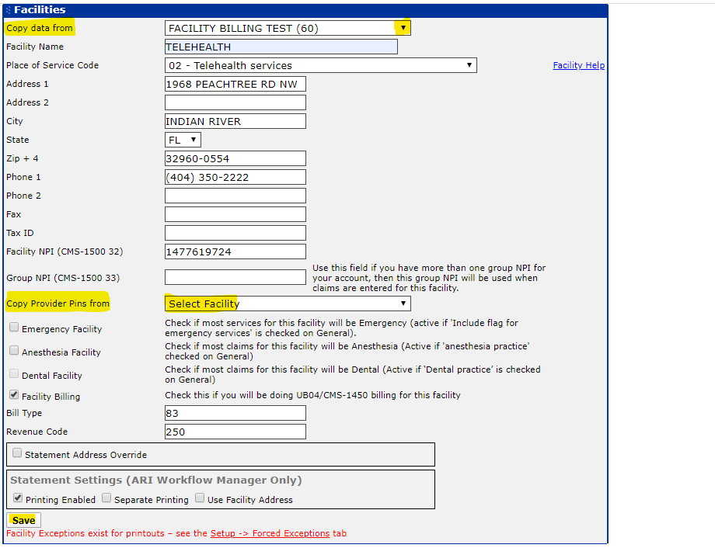The image size is (715, 555).
Task: Click the Copy Provider Pins from label
Action: (58, 304)
